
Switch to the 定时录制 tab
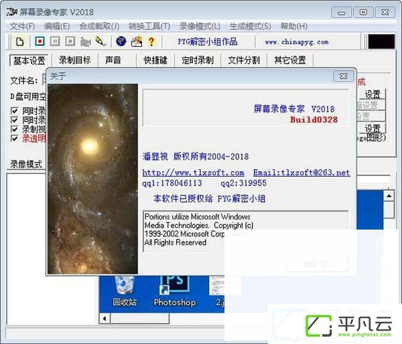(x=198, y=60)
